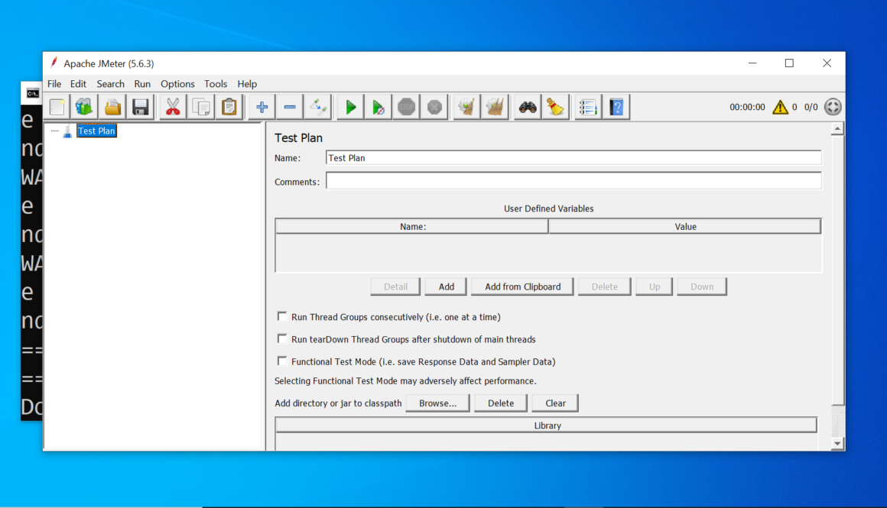Collapse all nodes with minus icon

pyautogui.click(x=290, y=108)
